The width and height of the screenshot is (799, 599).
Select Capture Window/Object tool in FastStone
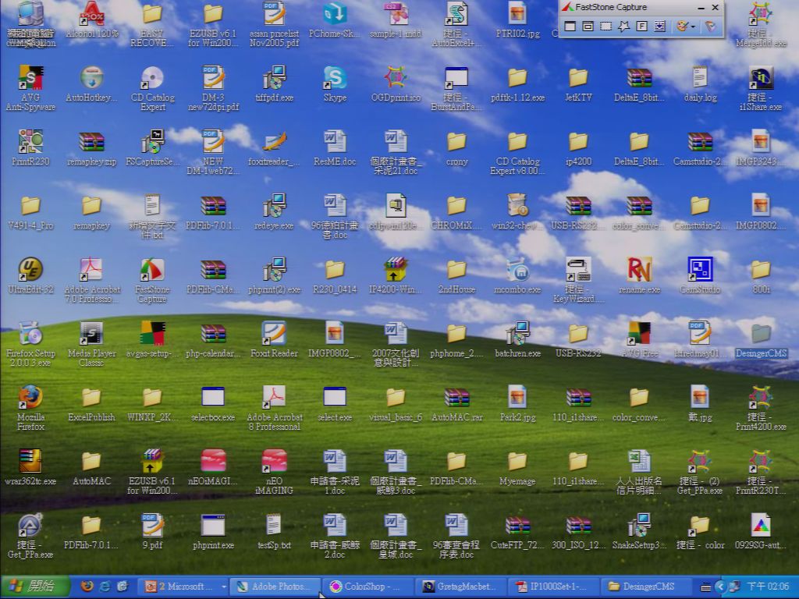[588, 26]
